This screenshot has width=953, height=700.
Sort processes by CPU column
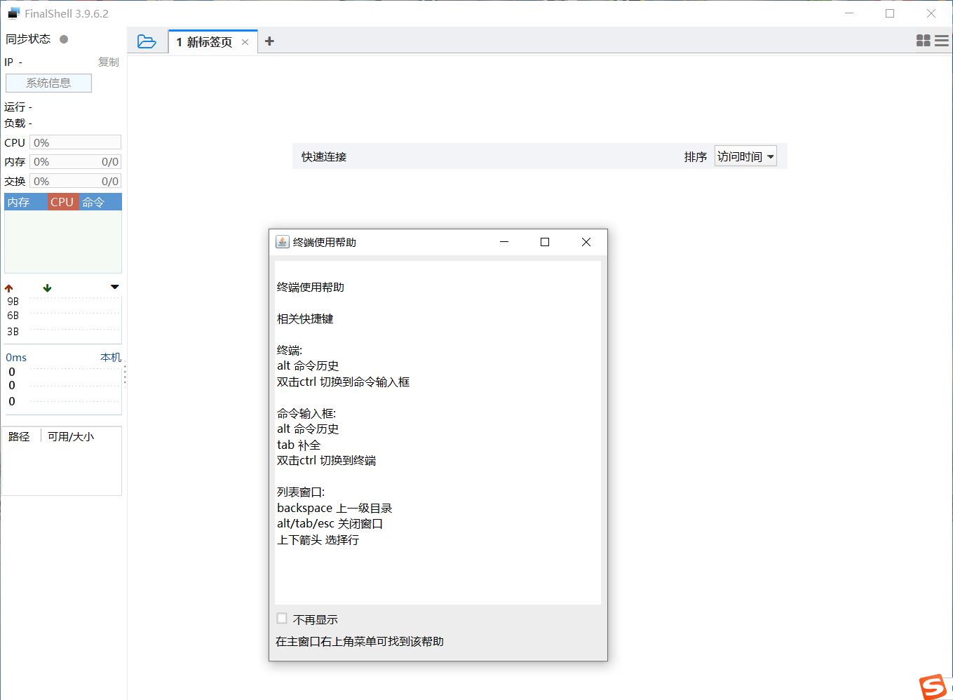click(x=63, y=202)
